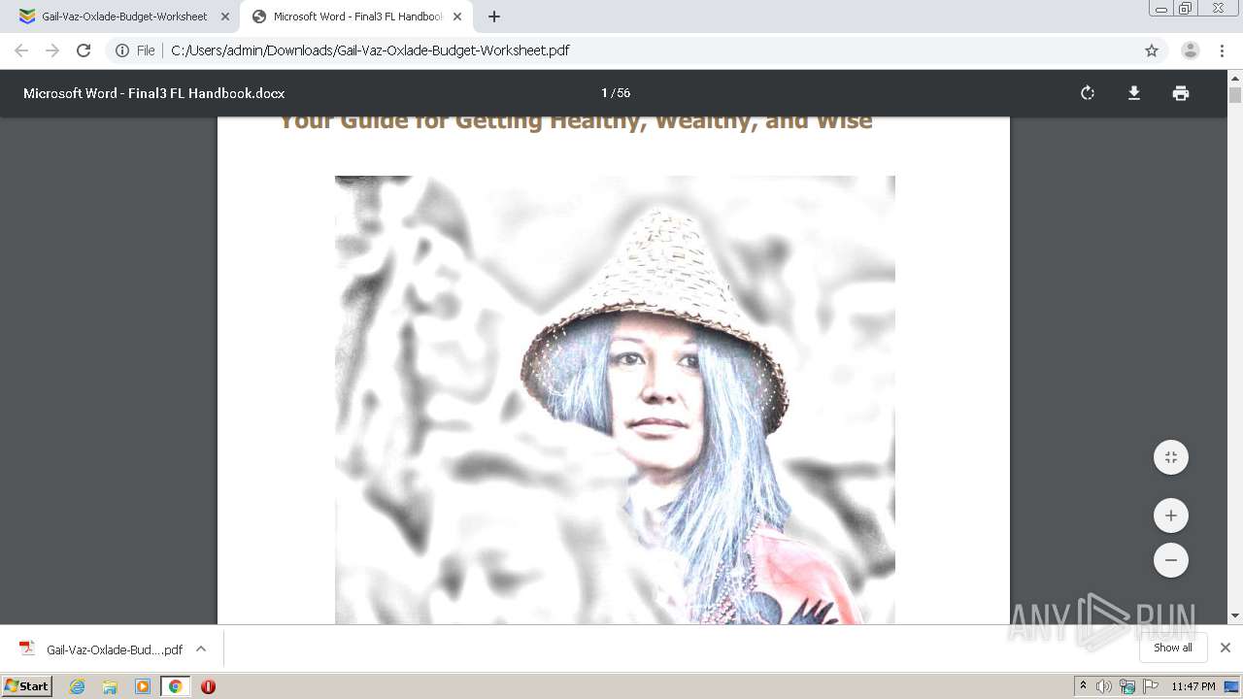The image size is (1243, 699).
Task: Launch Internet Explorer from taskbar
Action: 78,686
